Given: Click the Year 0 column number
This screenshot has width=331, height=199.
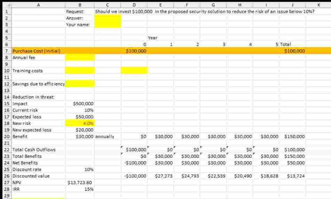Looking at the screenshot, I should [145, 44].
